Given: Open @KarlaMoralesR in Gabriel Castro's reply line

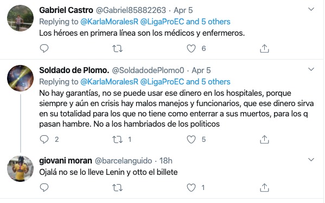Looking at the screenshot, I should (x=109, y=22).
